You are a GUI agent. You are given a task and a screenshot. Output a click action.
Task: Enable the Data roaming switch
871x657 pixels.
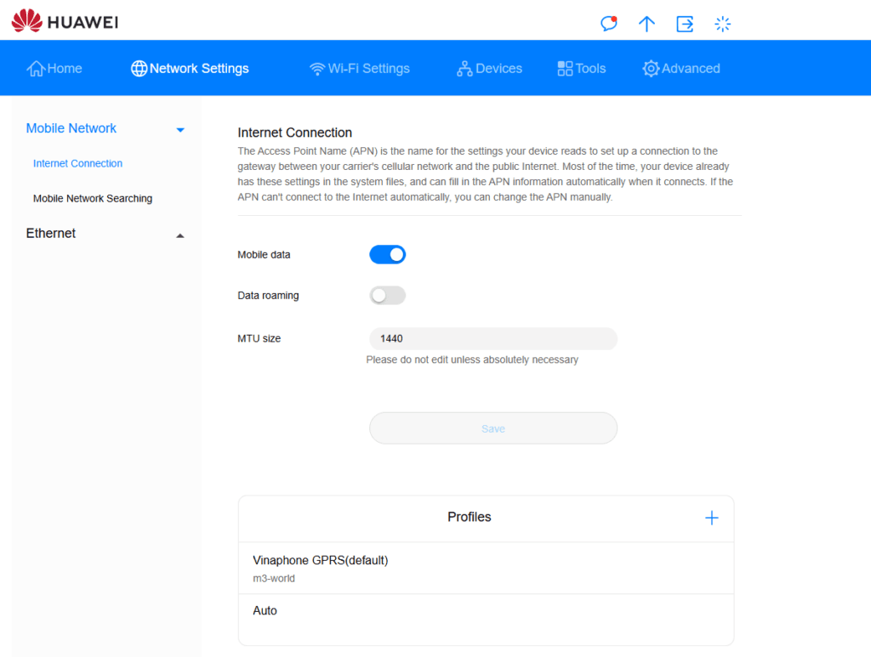coord(387,295)
